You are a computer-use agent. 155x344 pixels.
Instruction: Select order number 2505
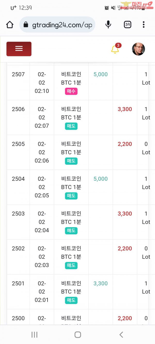coord(18,144)
